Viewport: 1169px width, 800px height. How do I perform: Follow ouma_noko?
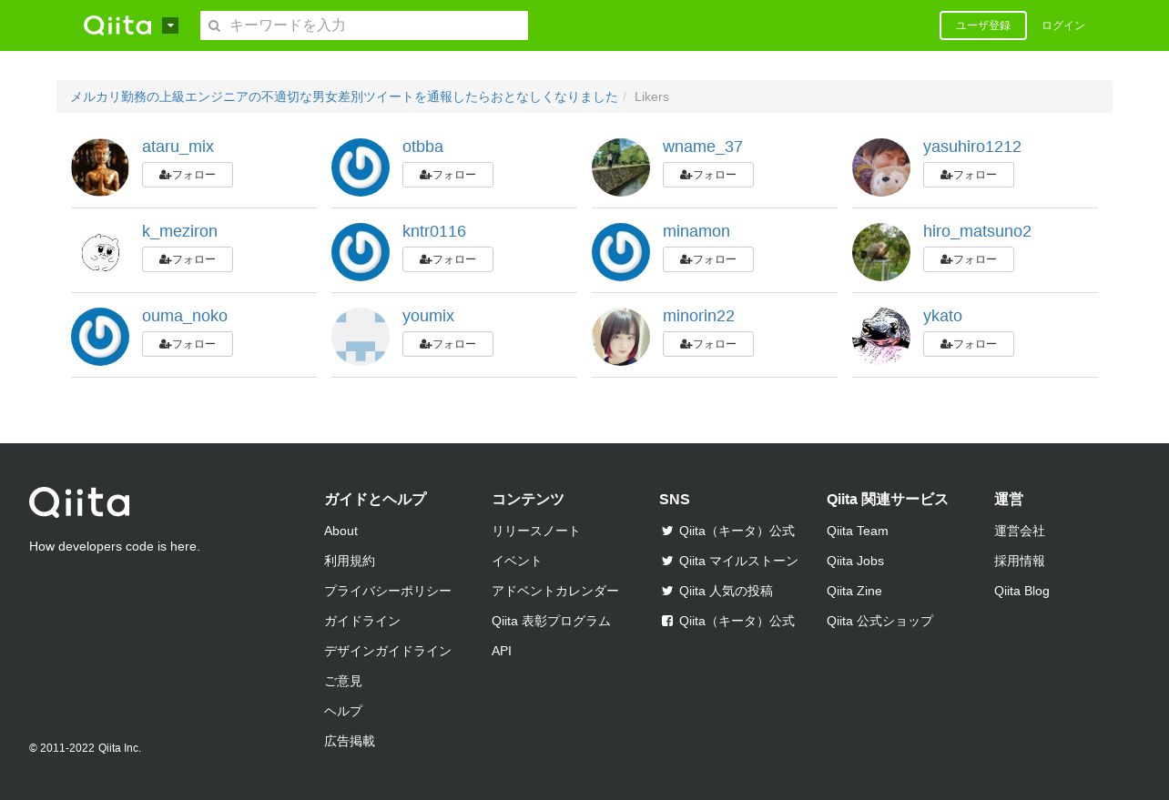click(188, 344)
